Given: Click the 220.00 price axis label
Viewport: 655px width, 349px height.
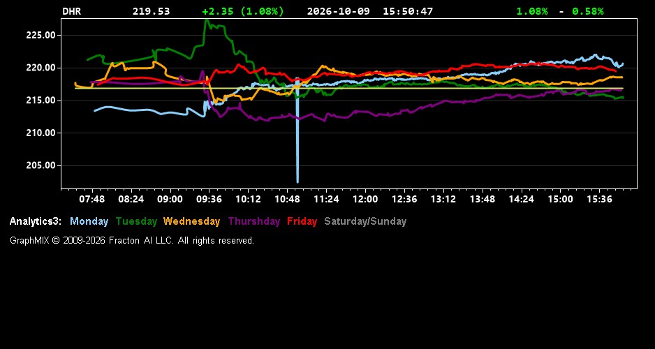Looking at the screenshot, I should pos(41,68).
